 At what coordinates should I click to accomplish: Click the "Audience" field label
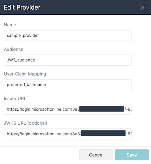(x=14, y=49)
